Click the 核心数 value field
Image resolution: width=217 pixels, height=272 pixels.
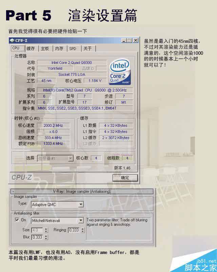click(96, 158)
